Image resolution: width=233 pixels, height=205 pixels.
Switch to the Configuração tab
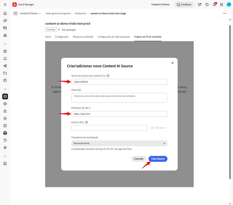[x=62, y=37]
